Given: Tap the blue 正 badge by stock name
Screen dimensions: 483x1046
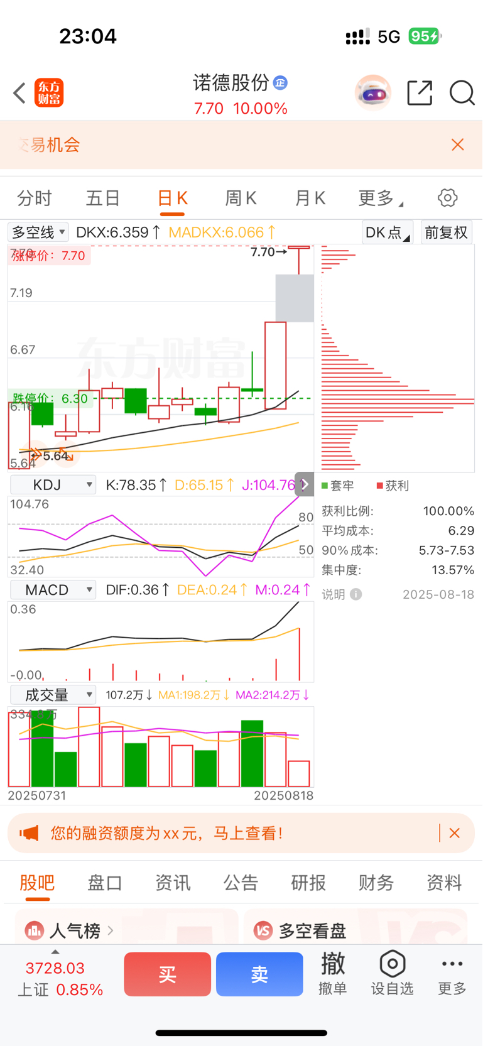Looking at the screenshot, I should pyautogui.click(x=280, y=83).
